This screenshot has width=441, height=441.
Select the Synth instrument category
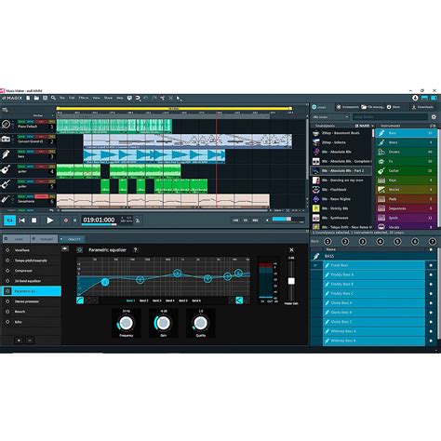(x=407, y=218)
